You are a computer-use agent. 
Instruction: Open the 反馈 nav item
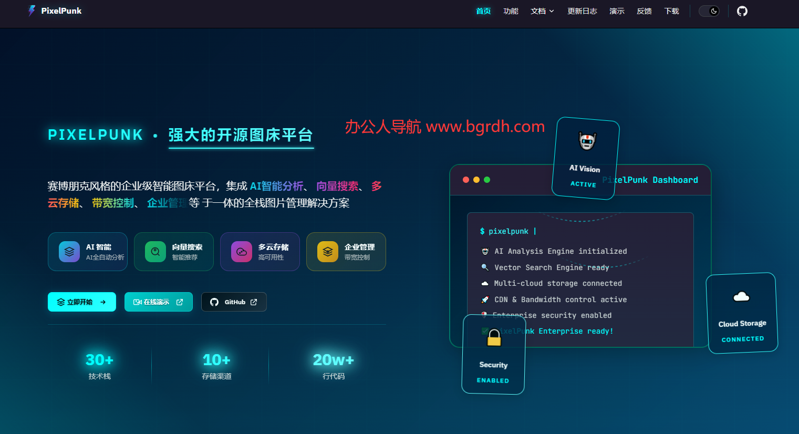(x=644, y=11)
